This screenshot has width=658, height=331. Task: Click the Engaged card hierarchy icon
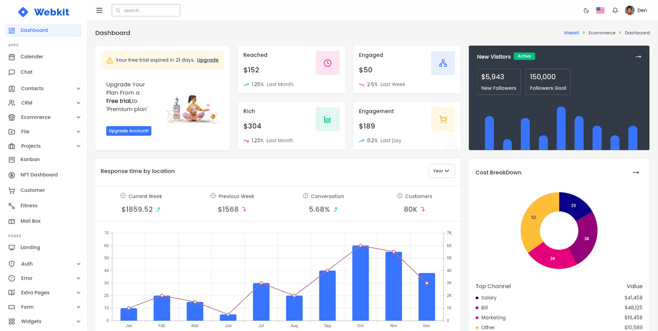coord(443,63)
